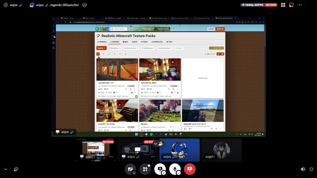Image resolution: width=317 pixels, height=178 pixels.
Task: Open the Realistic category dropdown
Action: (101, 48)
